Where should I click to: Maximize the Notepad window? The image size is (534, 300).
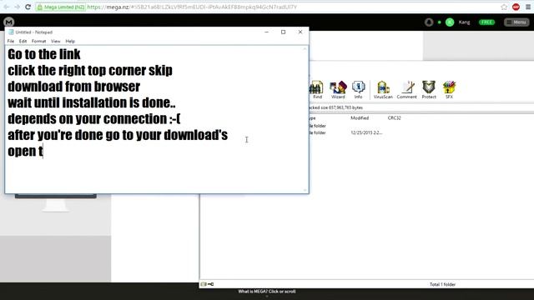coord(283,32)
